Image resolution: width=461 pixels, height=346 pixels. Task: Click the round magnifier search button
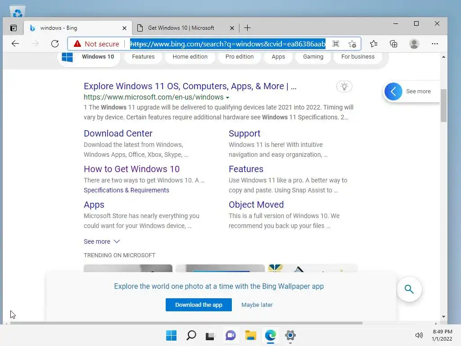[x=409, y=289]
